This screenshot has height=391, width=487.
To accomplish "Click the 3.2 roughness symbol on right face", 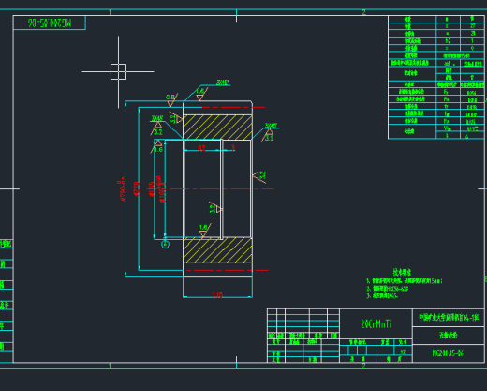I will click(259, 176).
